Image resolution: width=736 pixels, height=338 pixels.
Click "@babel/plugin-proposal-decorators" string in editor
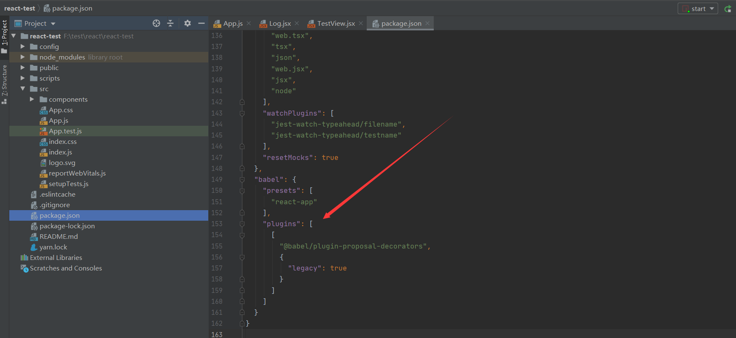(353, 246)
